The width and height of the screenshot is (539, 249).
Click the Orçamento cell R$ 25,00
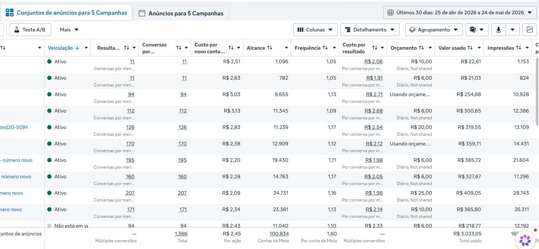pos(421,193)
